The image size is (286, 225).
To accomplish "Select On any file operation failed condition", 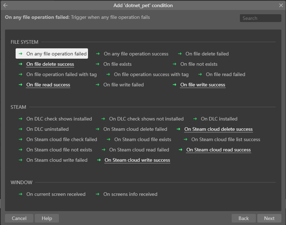I will click(56, 54).
